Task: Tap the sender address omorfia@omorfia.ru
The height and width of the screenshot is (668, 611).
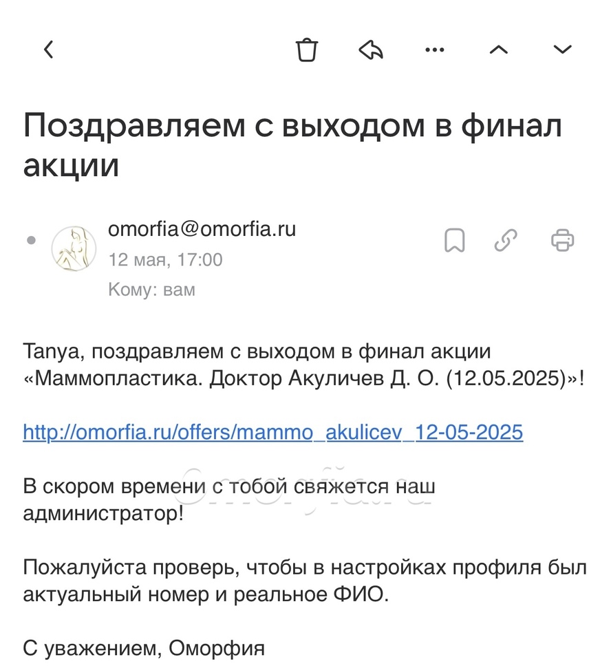Action: coord(202,229)
